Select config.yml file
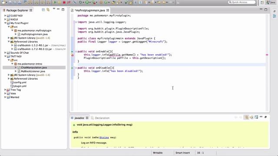The height and width of the screenshot is (156, 278). click(x=20, y=82)
